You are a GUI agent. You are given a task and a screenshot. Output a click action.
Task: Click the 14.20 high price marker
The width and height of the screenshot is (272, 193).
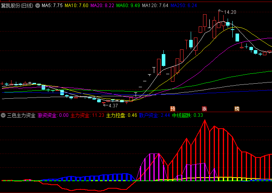(x=230, y=12)
